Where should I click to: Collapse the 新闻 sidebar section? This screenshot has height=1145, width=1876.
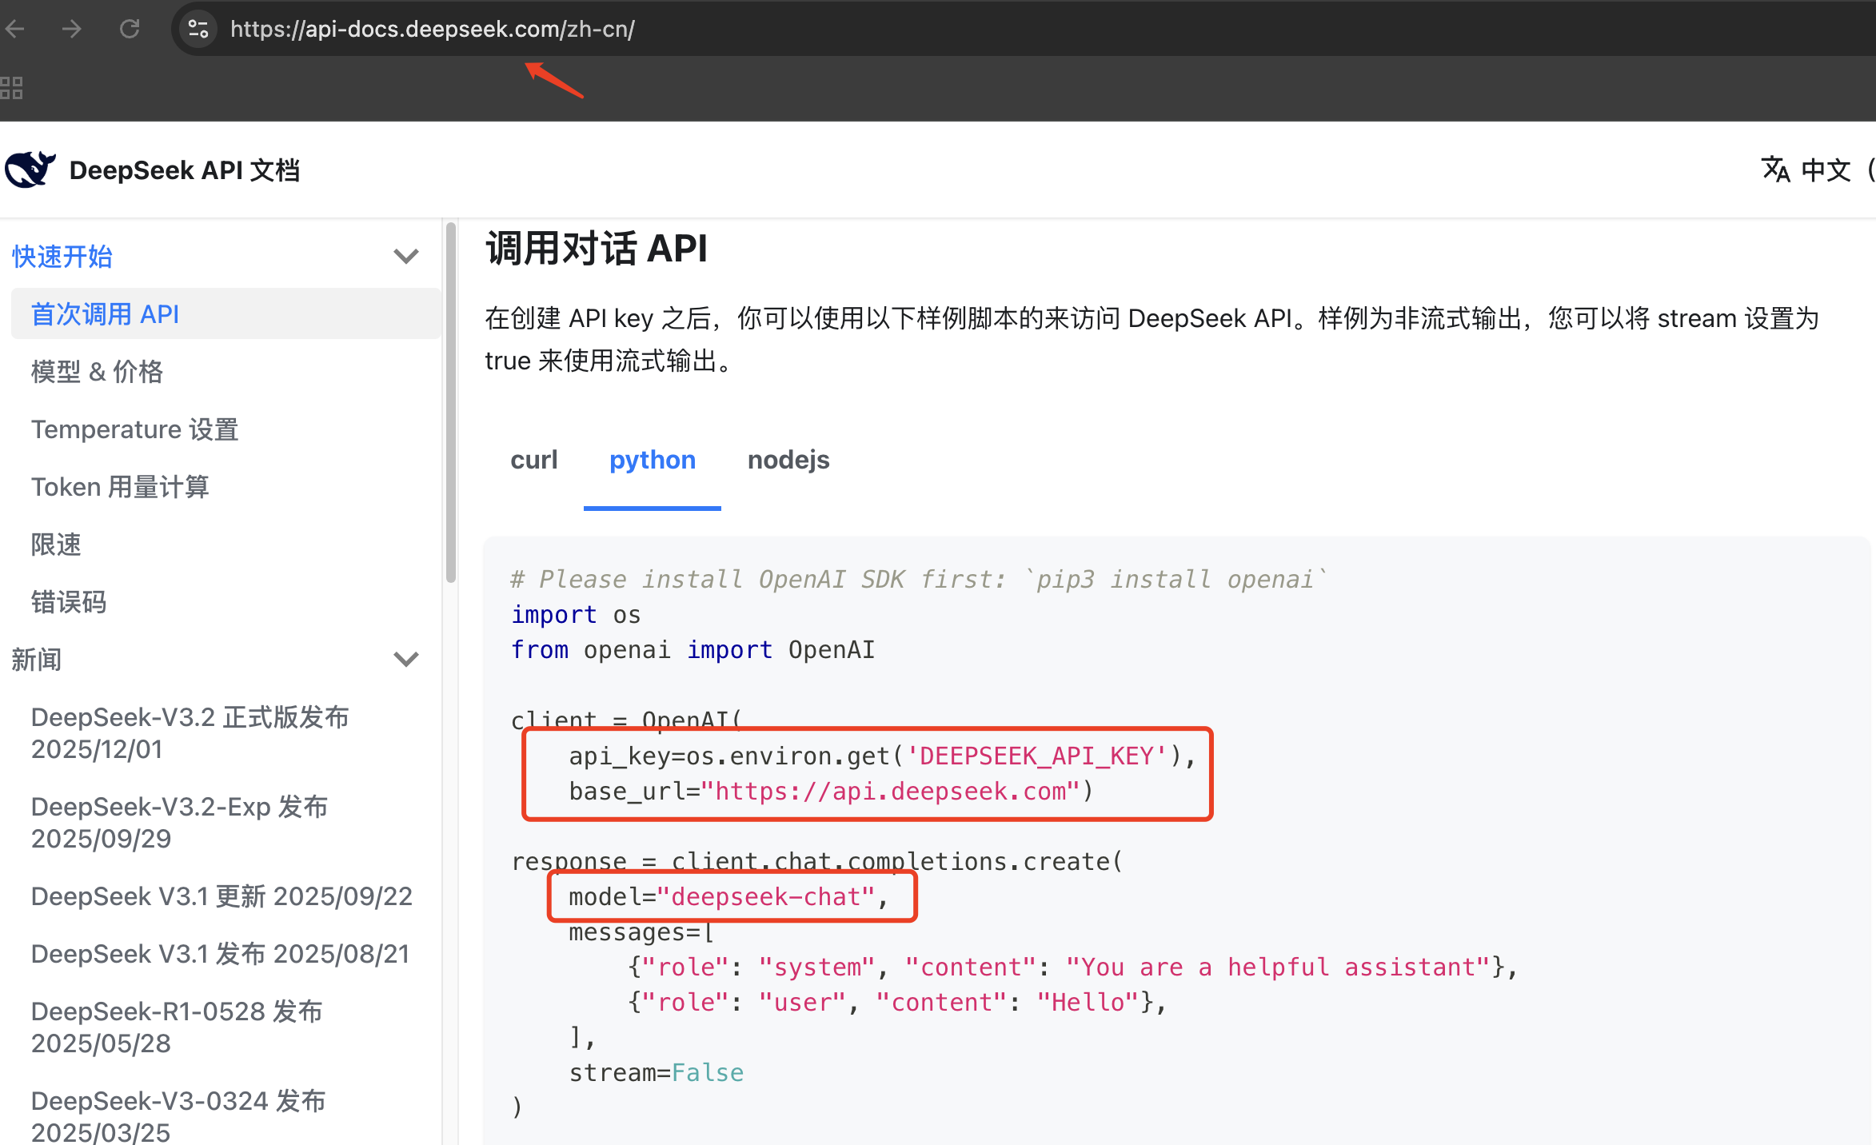tap(406, 660)
